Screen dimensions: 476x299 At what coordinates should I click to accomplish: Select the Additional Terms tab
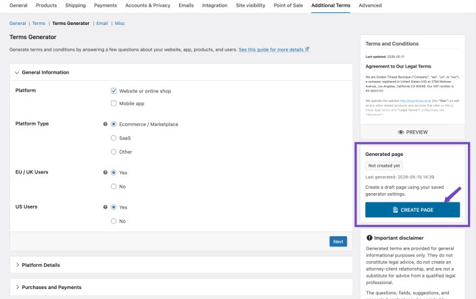(331, 5)
